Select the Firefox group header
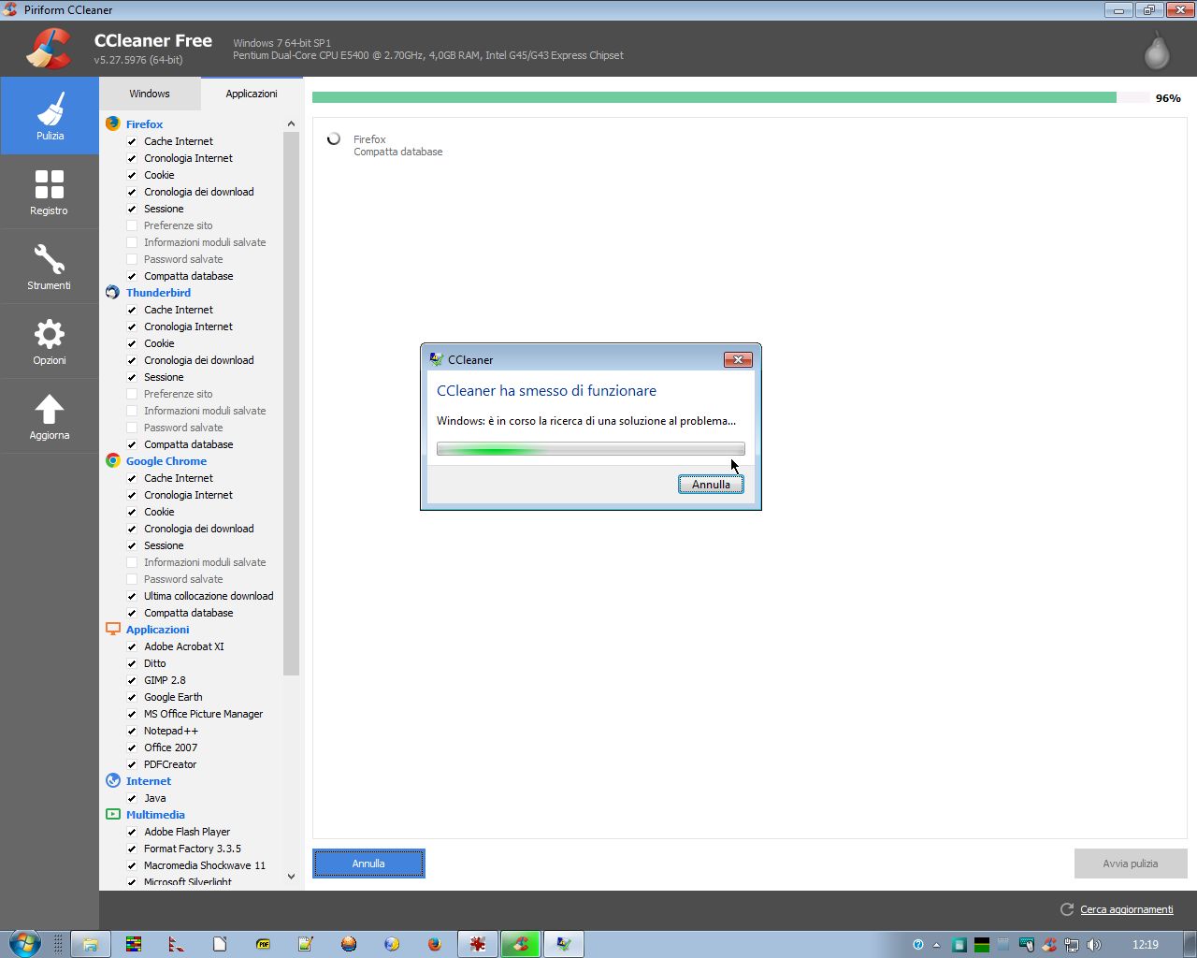 coord(144,123)
